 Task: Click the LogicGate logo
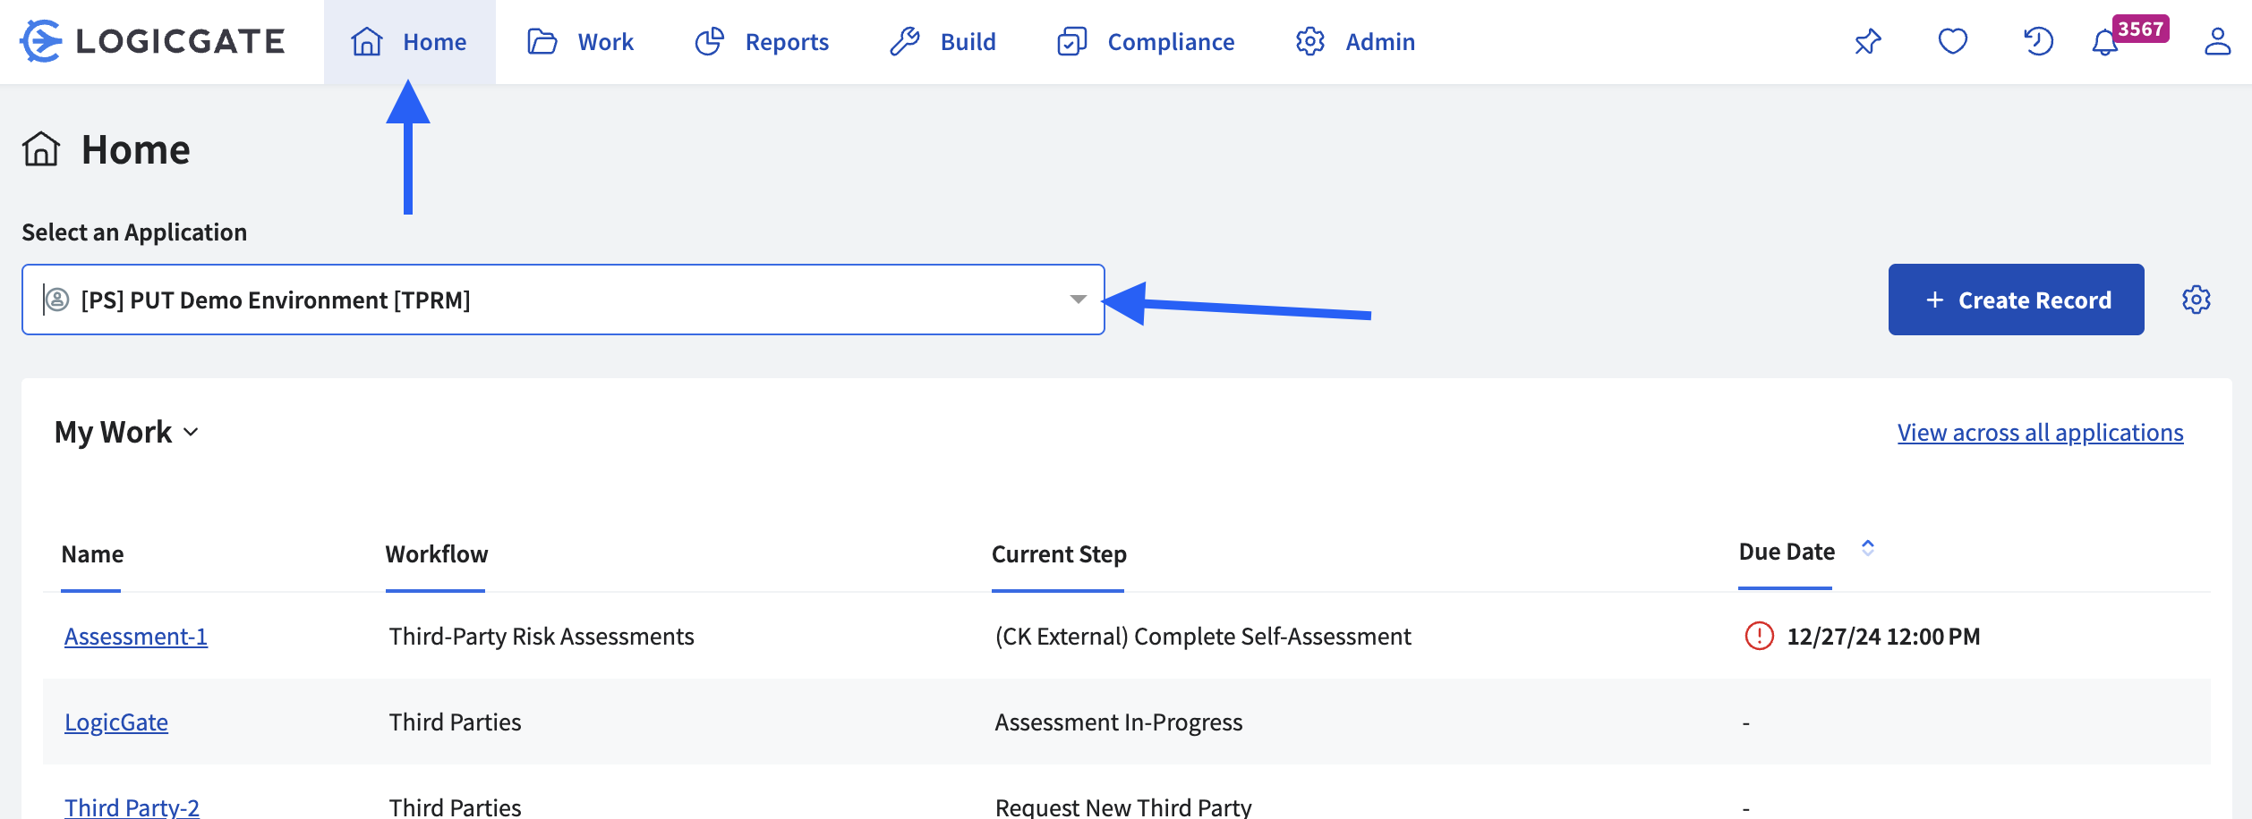[x=152, y=41]
